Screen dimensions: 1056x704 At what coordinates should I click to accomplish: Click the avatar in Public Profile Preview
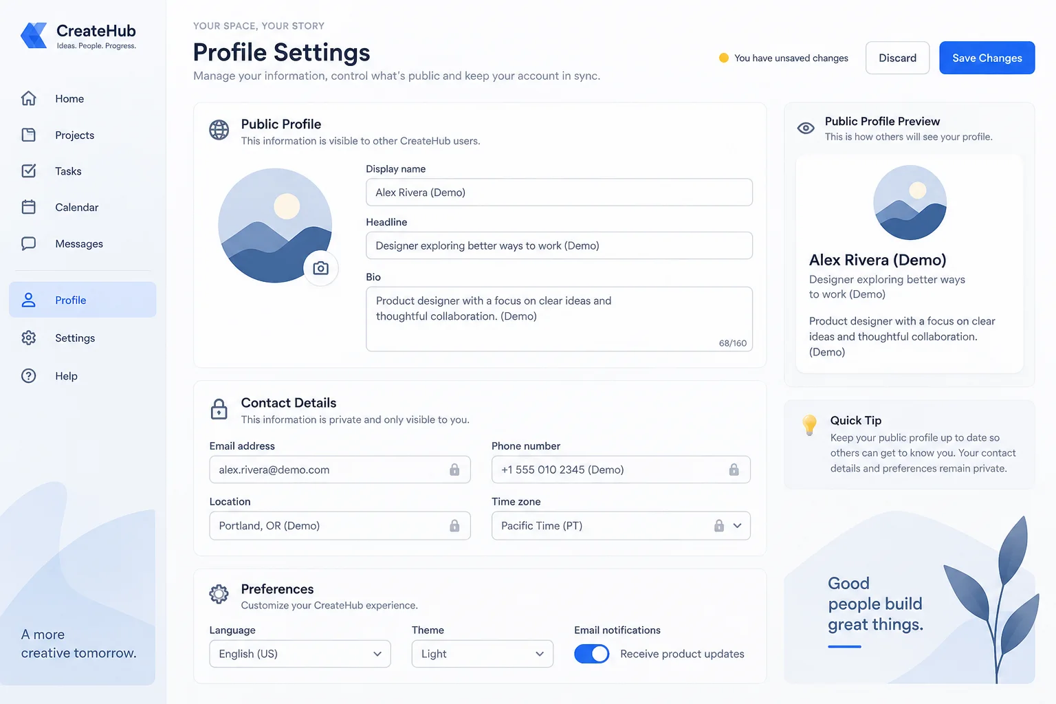point(910,203)
